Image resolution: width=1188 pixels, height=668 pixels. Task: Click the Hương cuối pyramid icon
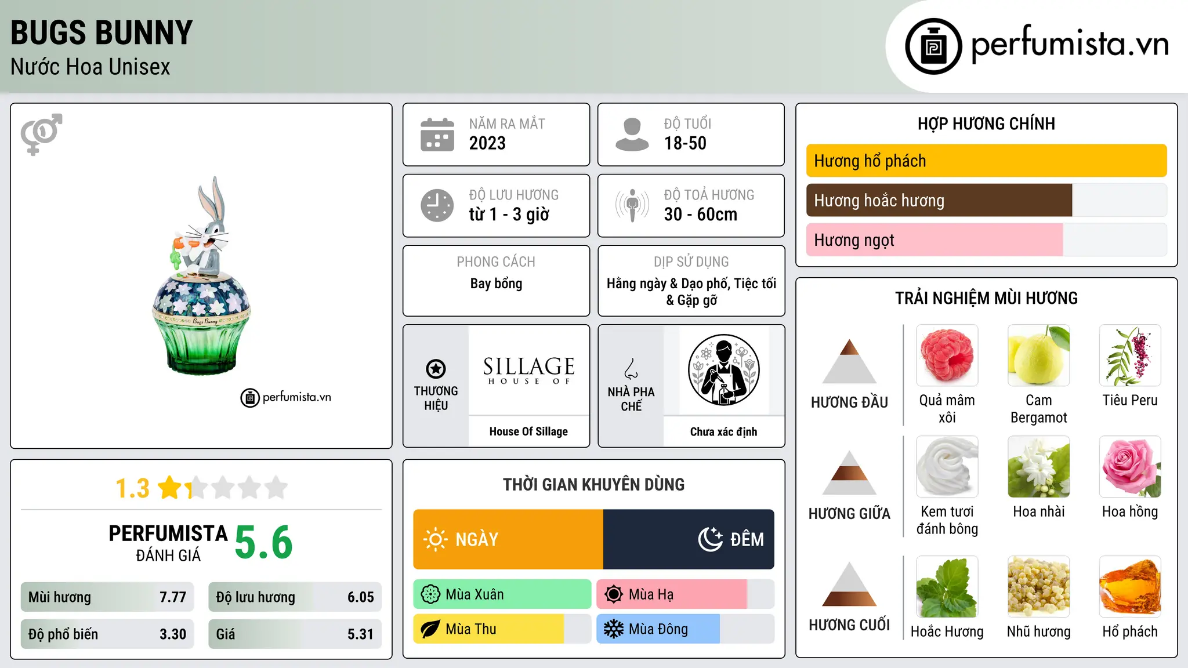tap(849, 583)
